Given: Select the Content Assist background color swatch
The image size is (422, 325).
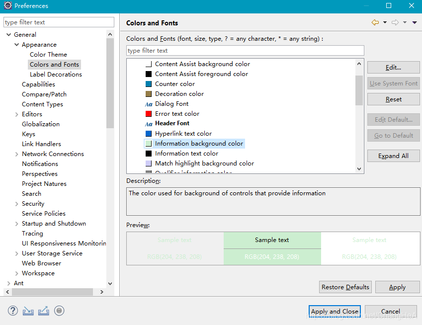Looking at the screenshot, I should point(149,64).
